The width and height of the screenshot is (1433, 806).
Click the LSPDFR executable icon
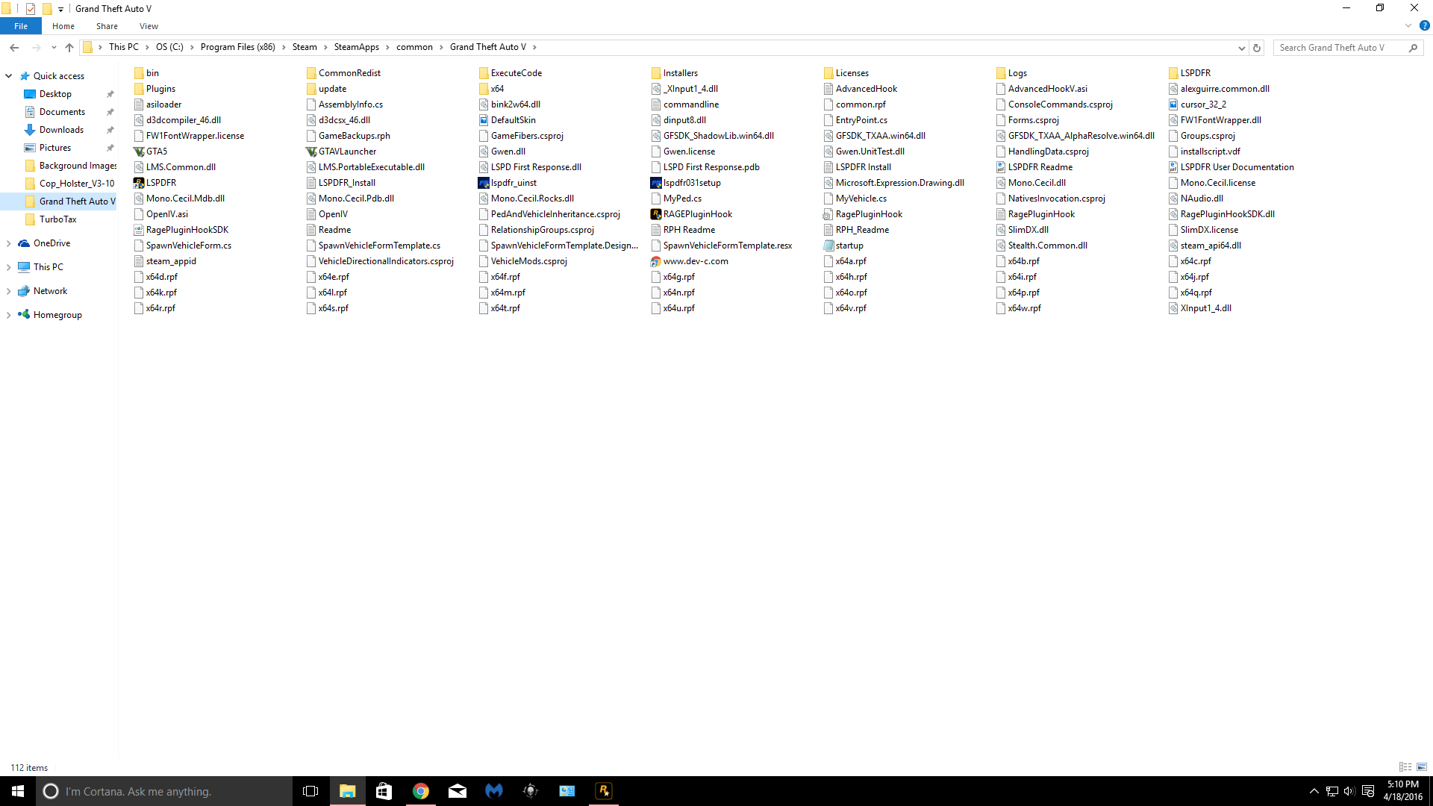coord(139,183)
